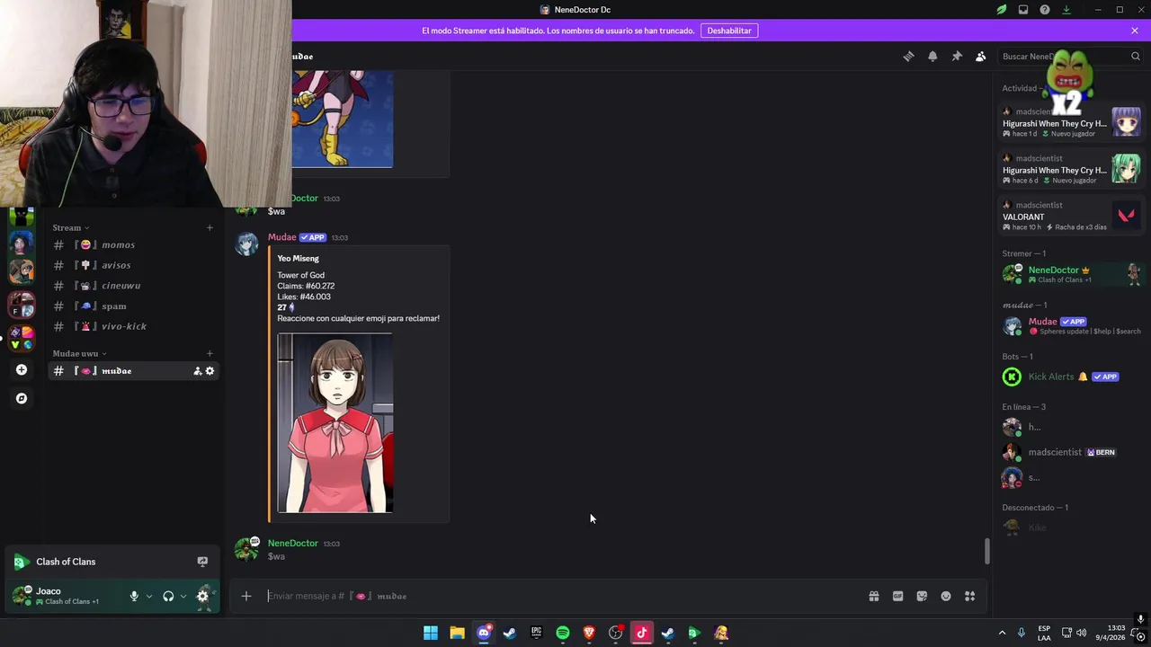Select Mudae in member list
The image size is (1151, 647).
pyautogui.click(x=1070, y=325)
